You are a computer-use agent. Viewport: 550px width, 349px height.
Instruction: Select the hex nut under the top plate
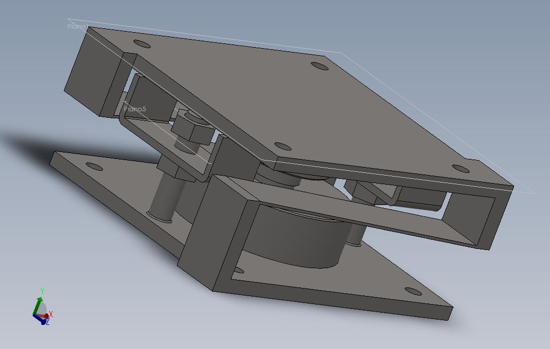(192, 127)
